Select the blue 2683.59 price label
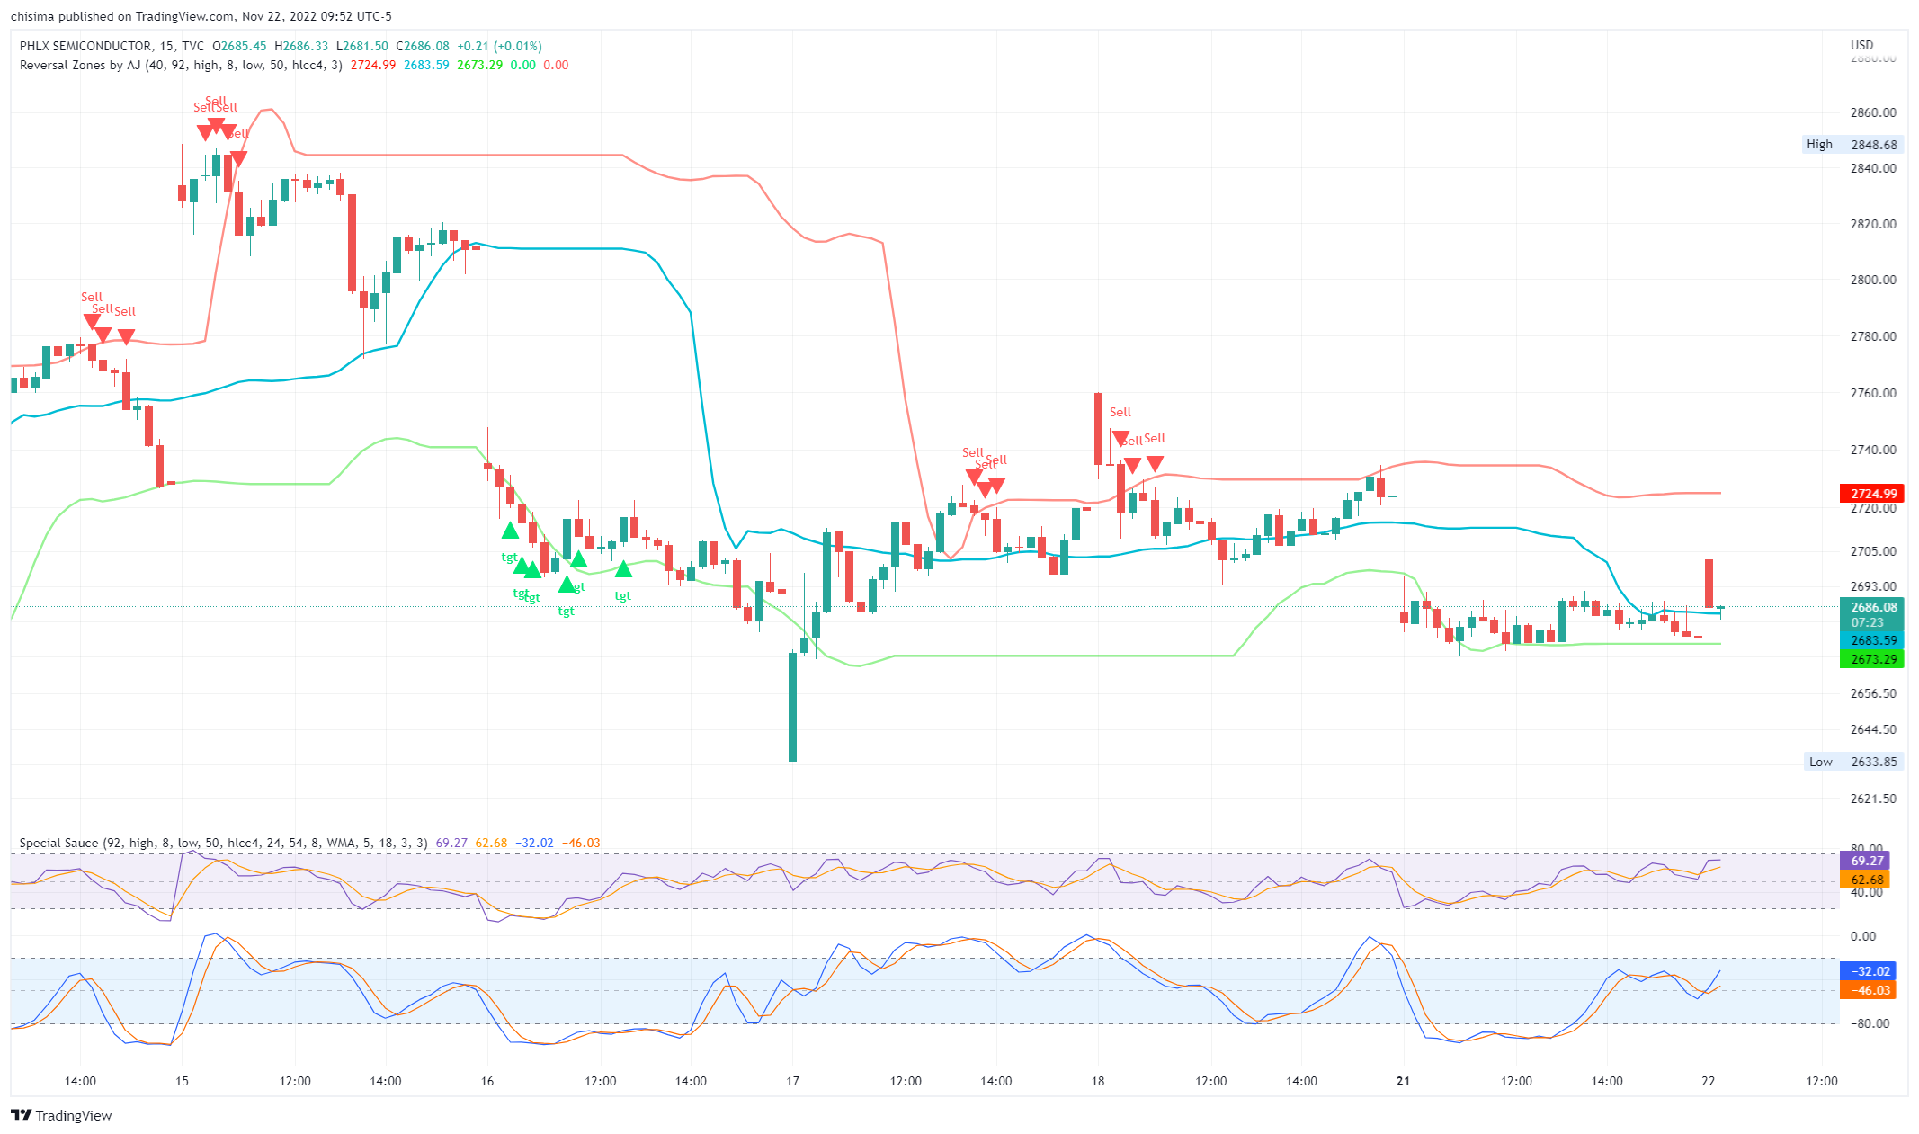Screen dimensions: 1919x1134 click(x=1871, y=640)
